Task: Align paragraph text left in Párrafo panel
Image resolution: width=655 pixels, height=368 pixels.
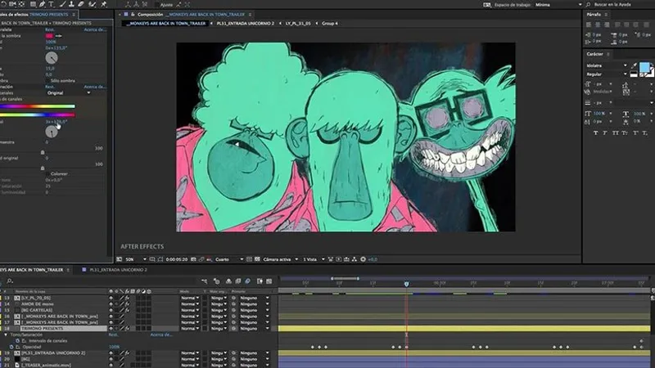Action: [589, 25]
